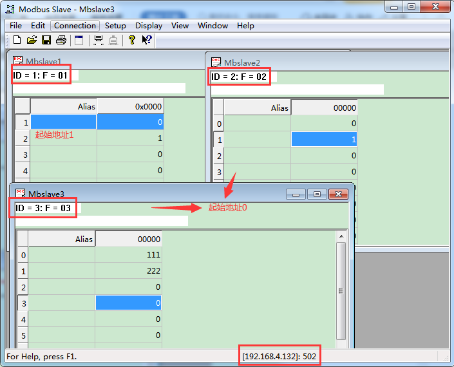Click Alias column header in Mbslave1
454x367 pixels.
pos(63,106)
